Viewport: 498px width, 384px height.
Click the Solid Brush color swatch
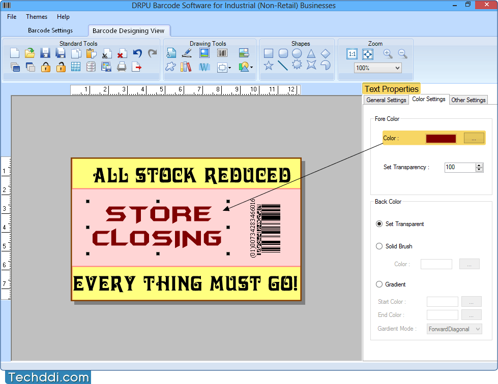pyautogui.click(x=436, y=264)
